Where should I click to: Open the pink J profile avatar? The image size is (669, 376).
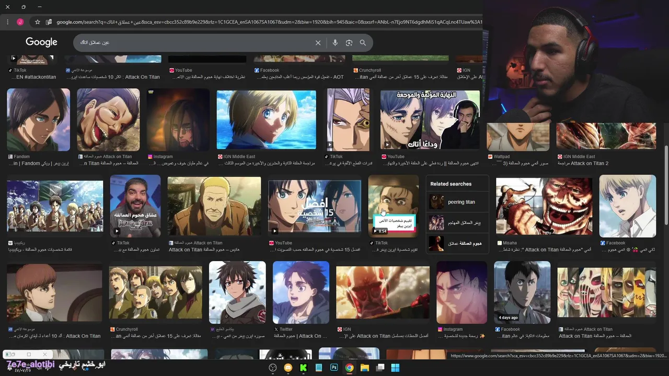point(20,22)
